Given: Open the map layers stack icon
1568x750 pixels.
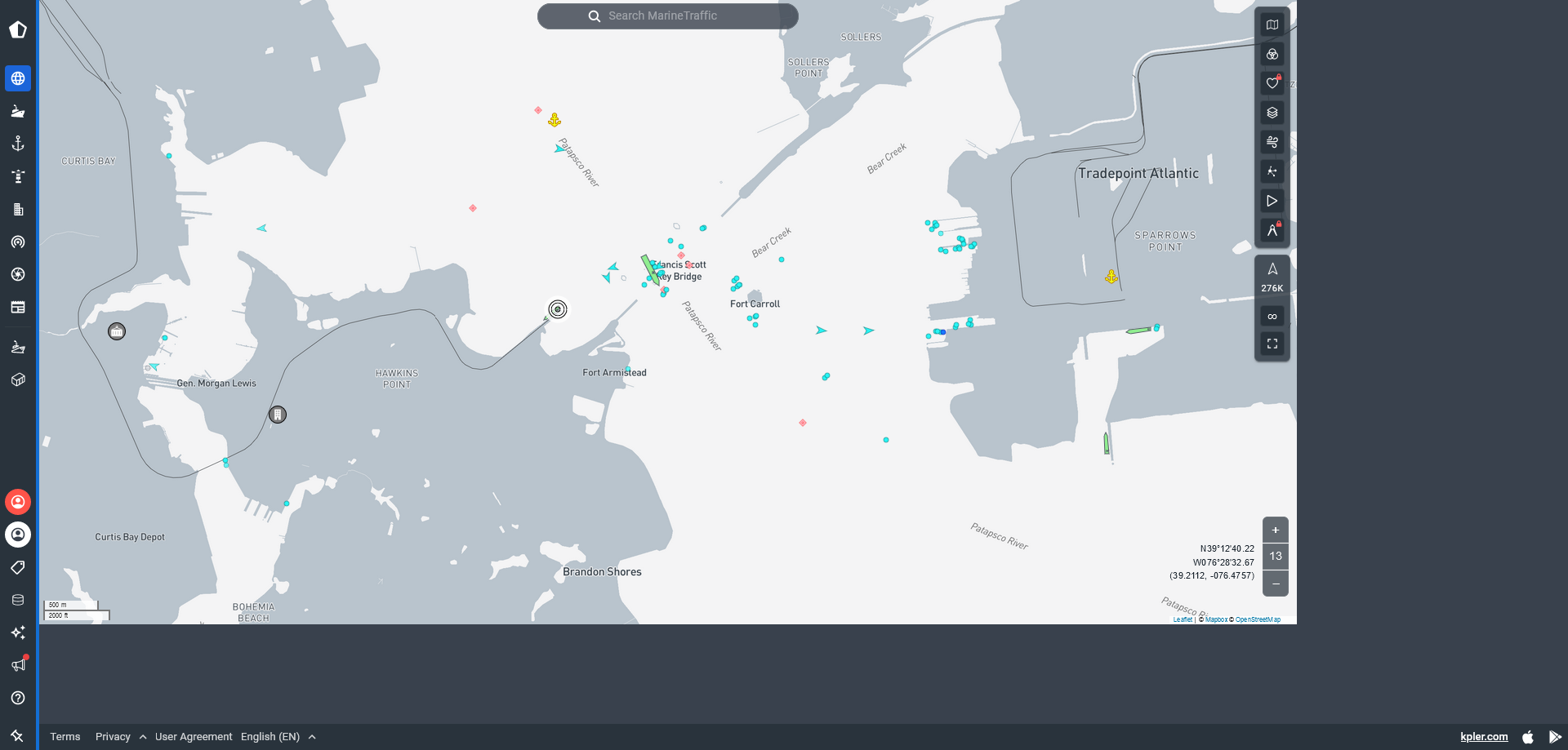Looking at the screenshot, I should [x=1272, y=113].
